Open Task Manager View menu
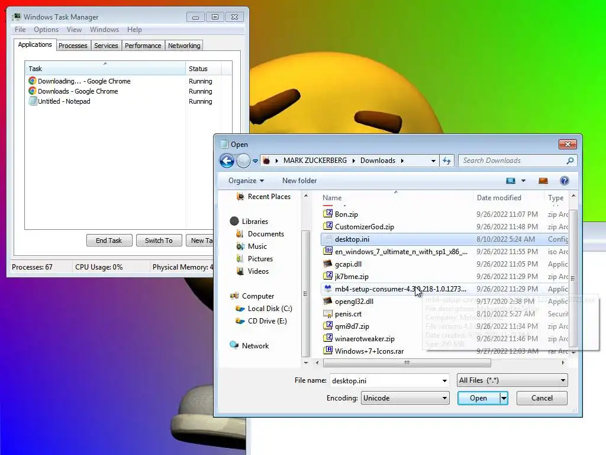The width and height of the screenshot is (606, 455). (74, 30)
